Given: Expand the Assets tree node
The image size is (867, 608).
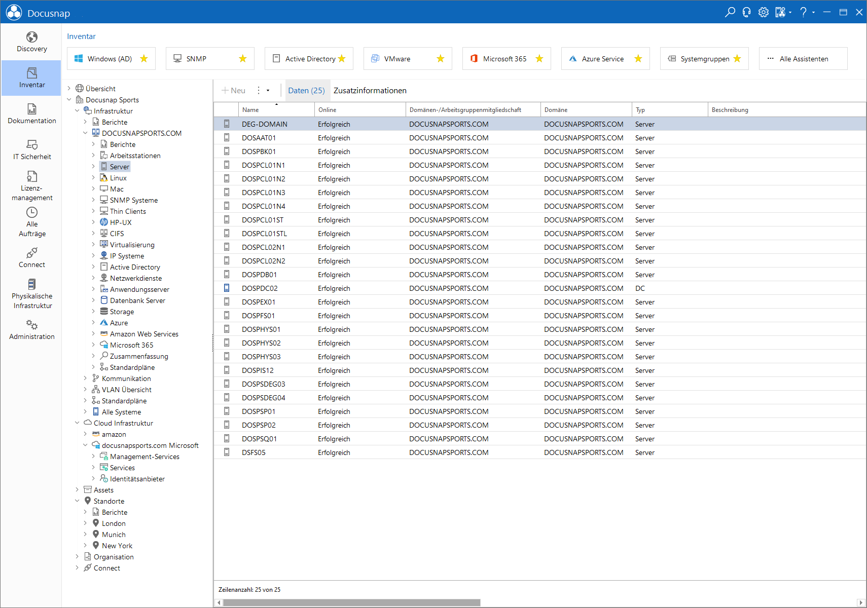Looking at the screenshot, I should pos(77,490).
